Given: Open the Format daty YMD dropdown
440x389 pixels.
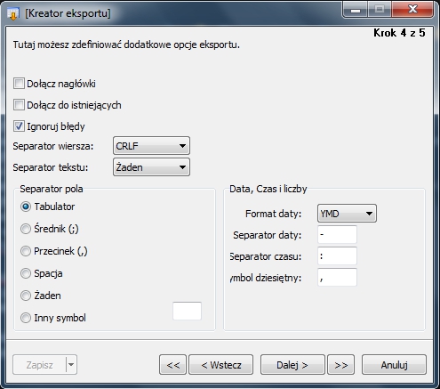Looking at the screenshot, I should coord(347,214).
